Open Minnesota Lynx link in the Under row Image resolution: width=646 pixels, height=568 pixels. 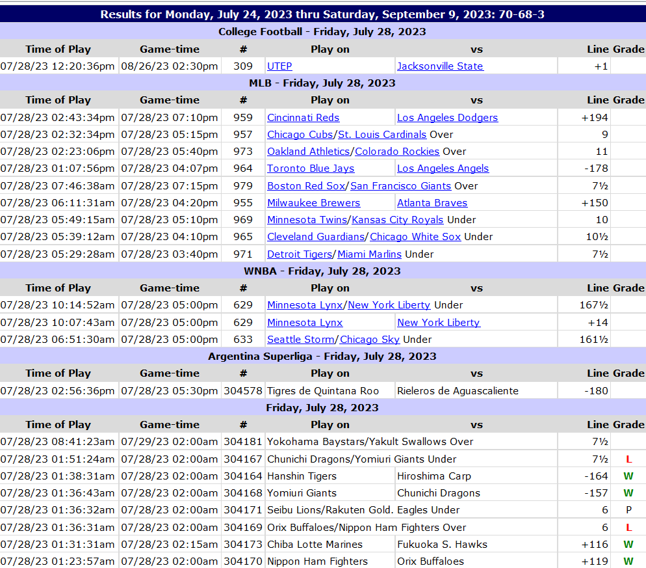point(305,305)
